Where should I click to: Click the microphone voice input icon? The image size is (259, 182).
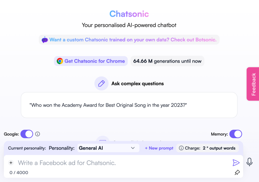249,162
